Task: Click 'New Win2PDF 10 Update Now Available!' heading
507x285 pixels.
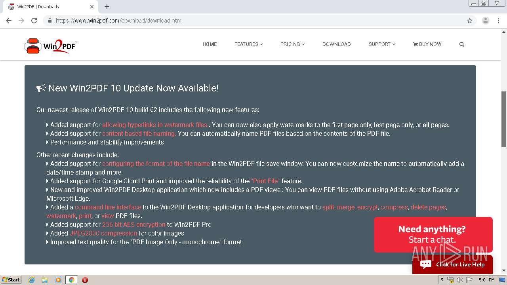Action: click(x=133, y=88)
